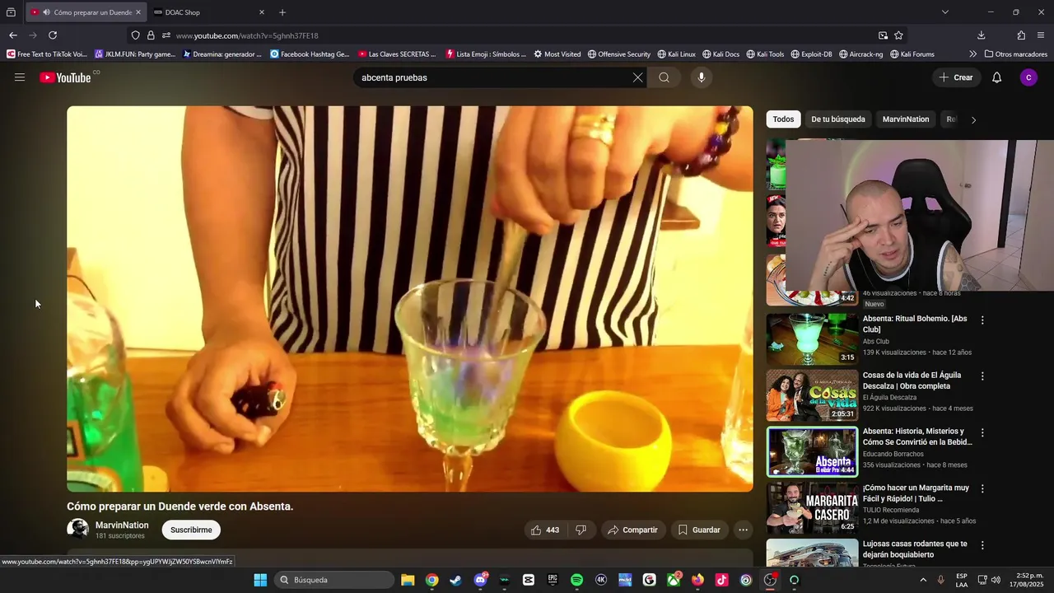Open the Crear menu

(x=956, y=77)
